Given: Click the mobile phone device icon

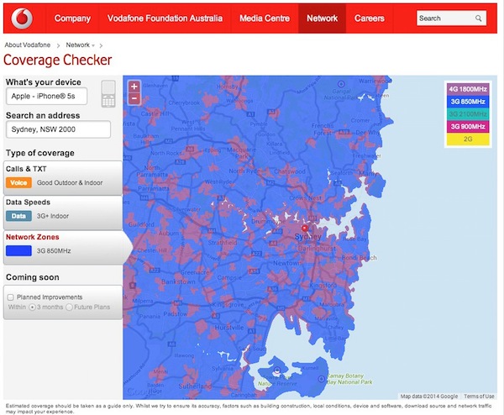Looking at the screenshot, I should (108, 94).
